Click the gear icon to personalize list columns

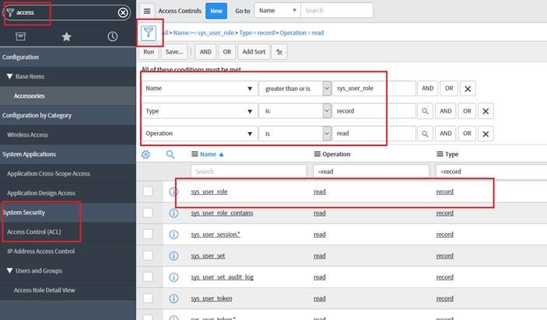click(146, 155)
